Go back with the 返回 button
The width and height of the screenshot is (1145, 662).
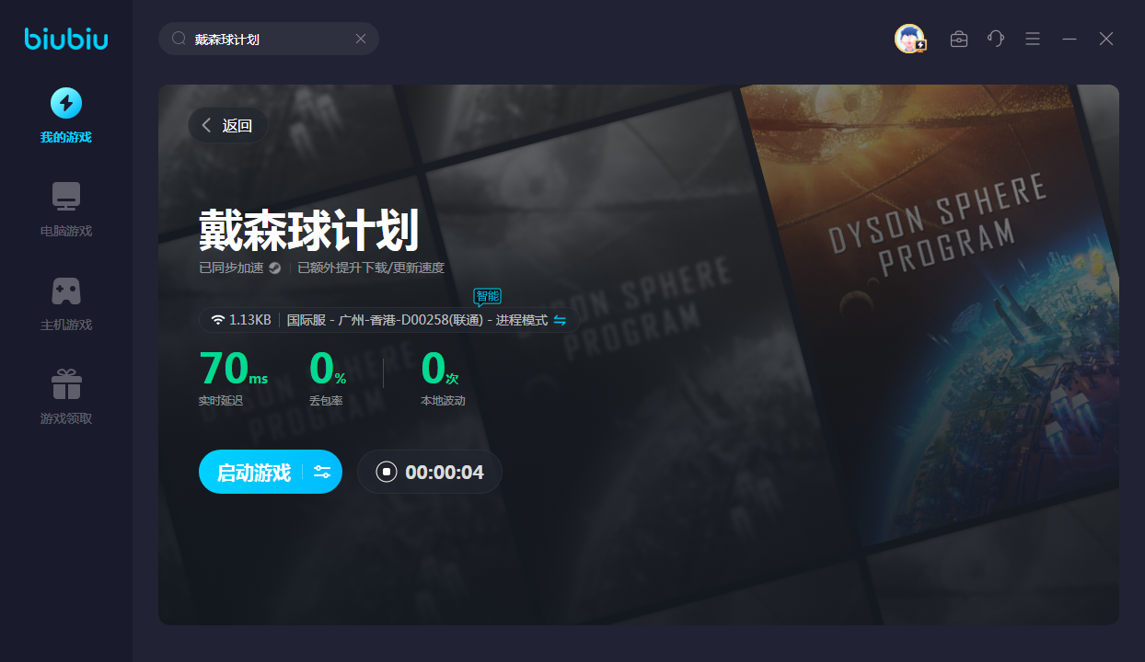coord(227,126)
